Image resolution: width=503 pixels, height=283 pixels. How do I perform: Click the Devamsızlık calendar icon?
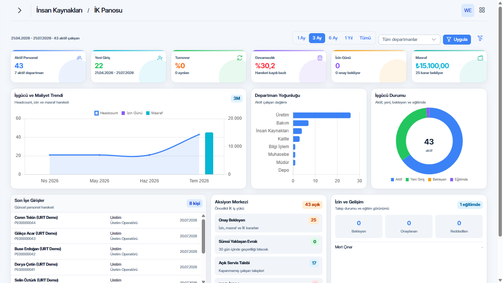point(320,58)
